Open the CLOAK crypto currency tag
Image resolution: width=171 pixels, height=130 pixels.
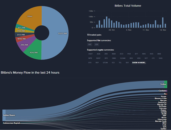123,58
